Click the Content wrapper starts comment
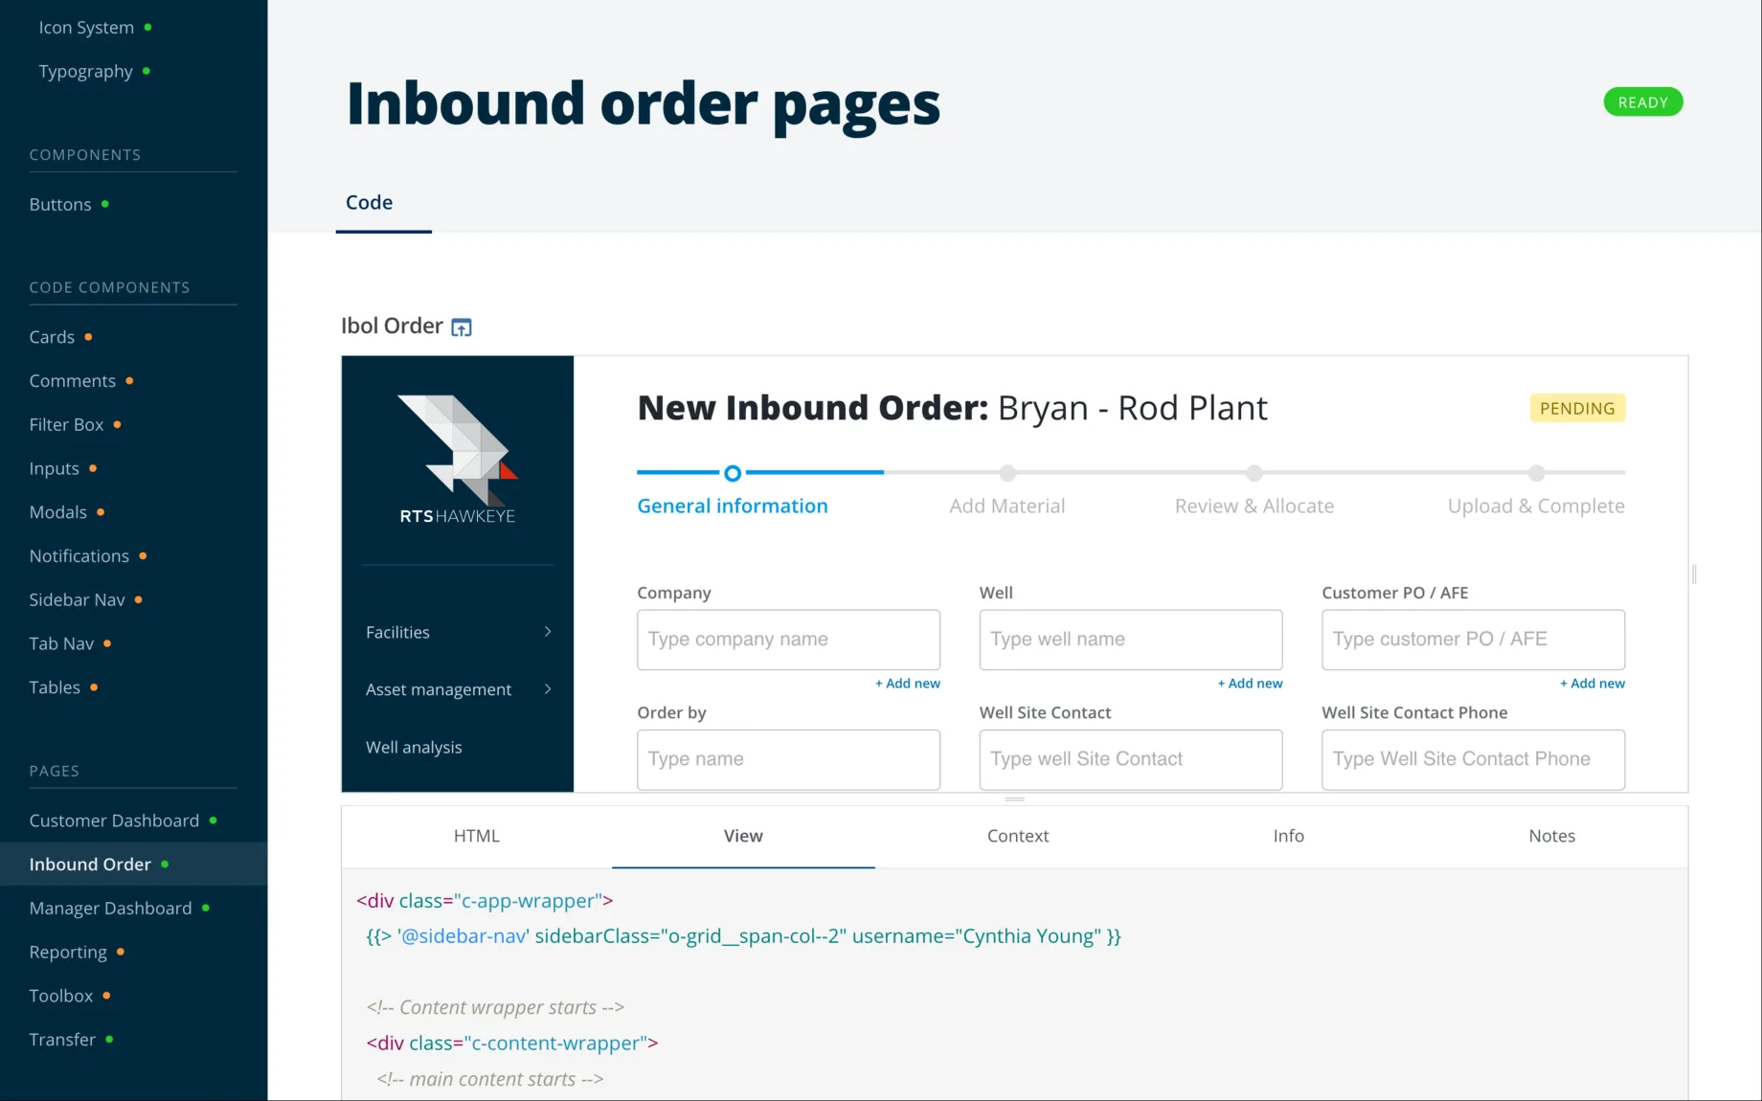Viewport: 1762px width, 1101px height. (495, 1007)
